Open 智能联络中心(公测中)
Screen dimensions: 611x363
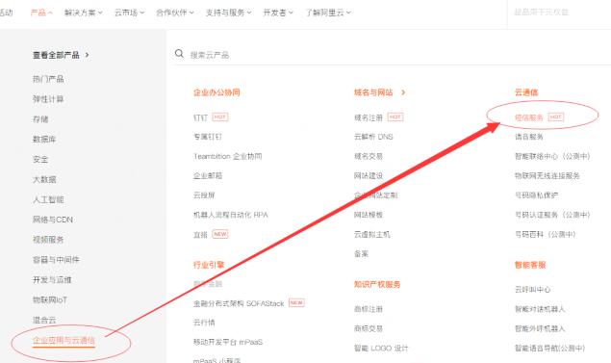click(552, 156)
